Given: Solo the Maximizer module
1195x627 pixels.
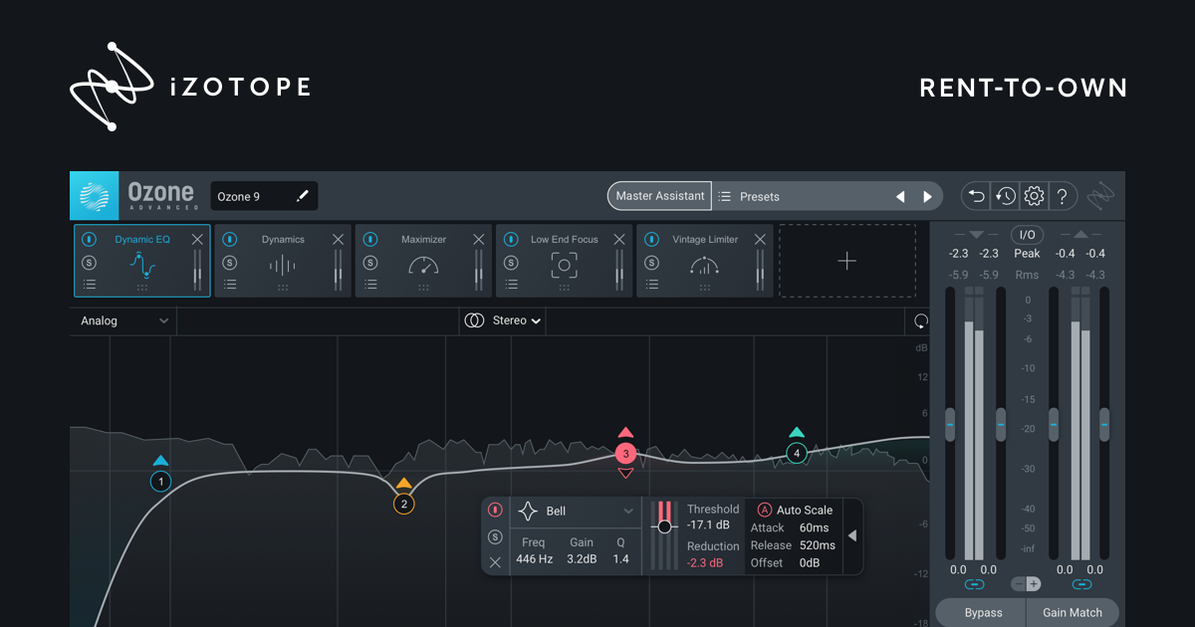Looking at the screenshot, I should 370,263.
